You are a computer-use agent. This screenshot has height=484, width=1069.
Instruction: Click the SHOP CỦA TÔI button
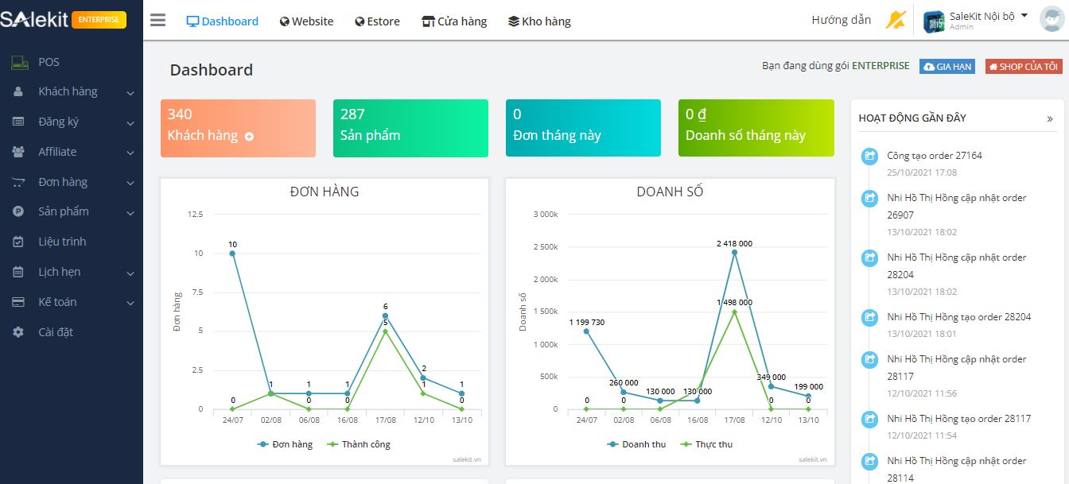coord(1023,67)
